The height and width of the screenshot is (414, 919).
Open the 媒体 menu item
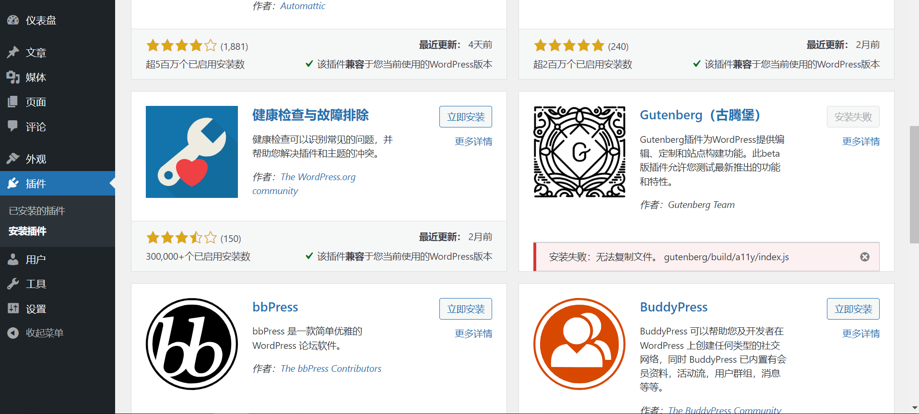(58, 77)
